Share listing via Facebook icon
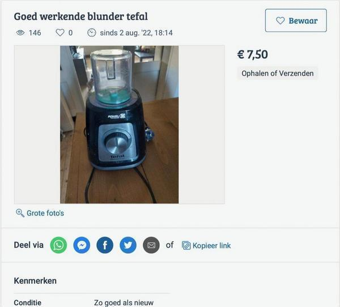Screen dimensions: 340x307 point(105,245)
